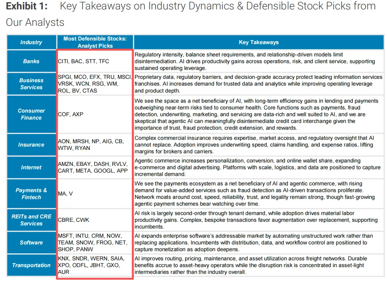Select the 'Payments & Fintech' industry cell
Viewport: 387px width, 283px height.
coord(31,194)
